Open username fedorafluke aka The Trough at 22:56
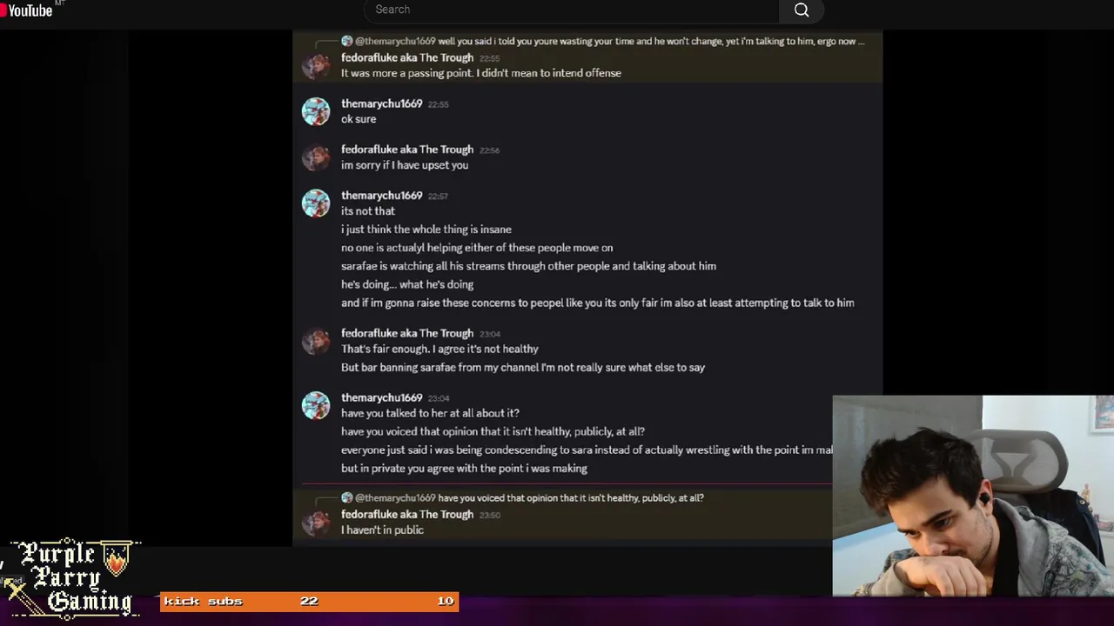Viewport: 1114px width, 626px height. click(x=407, y=150)
